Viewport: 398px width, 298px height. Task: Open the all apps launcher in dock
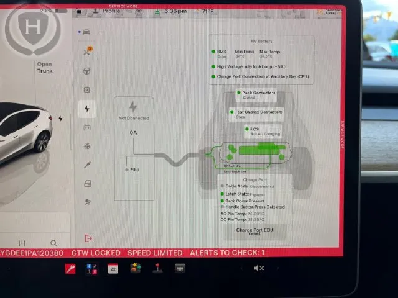180,268
